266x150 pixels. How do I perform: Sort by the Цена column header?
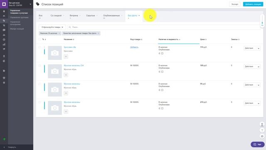pos(203,40)
